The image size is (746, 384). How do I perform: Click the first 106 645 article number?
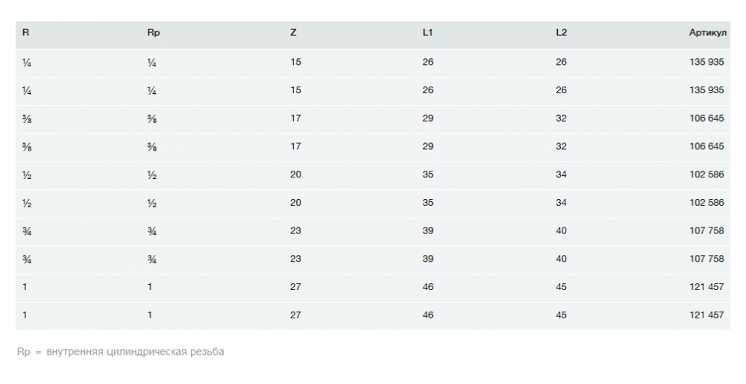(x=706, y=119)
